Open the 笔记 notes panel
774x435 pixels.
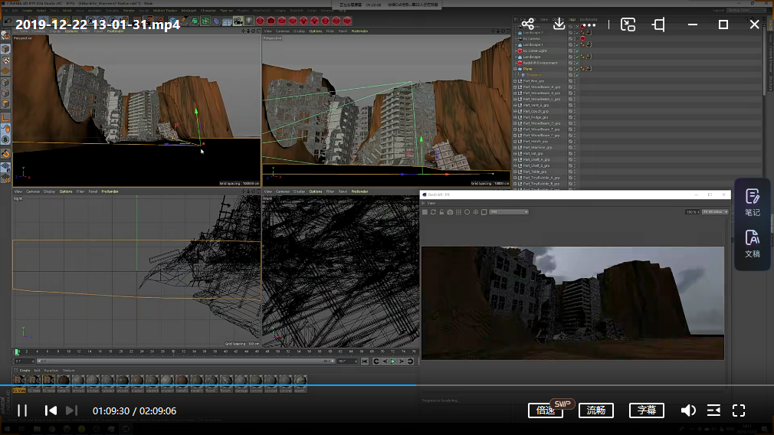(x=753, y=202)
